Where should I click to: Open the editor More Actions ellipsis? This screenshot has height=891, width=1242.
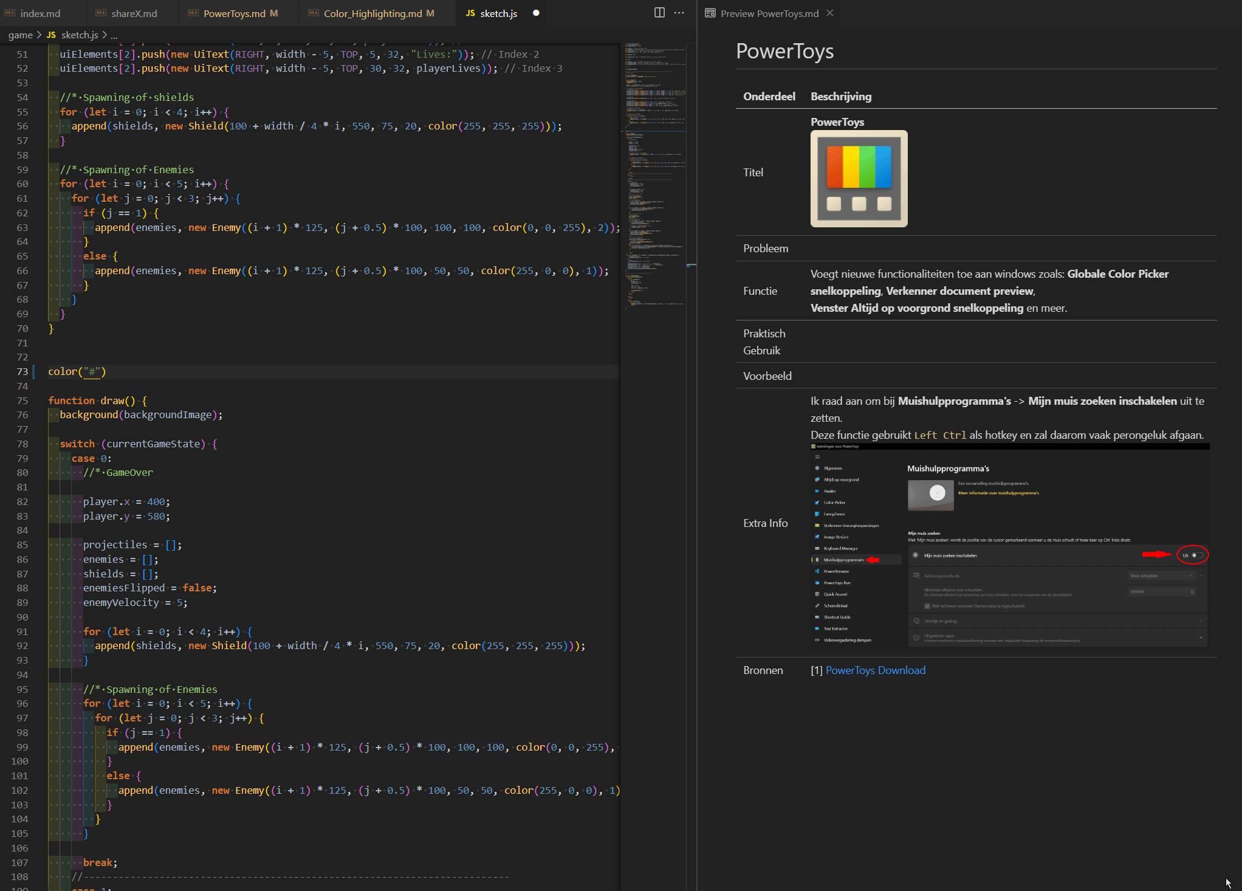point(679,13)
